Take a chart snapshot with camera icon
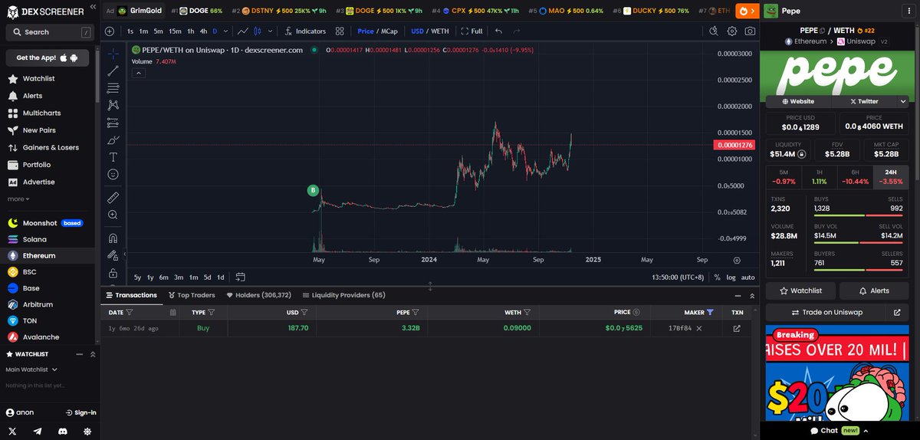Viewport: 920px width, 440px height. 750,31
